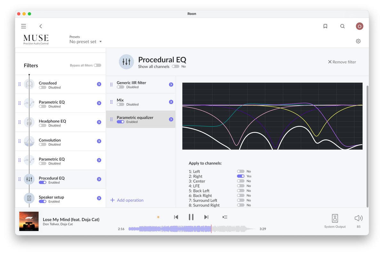Image resolution: width=384 pixels, height=255 pixels.
Task: Expand Mix operation arrow
Action: click(x=171, y=102)
